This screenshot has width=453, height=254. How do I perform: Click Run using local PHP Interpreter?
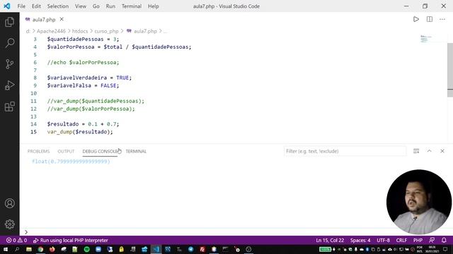(x=71, y=240)
